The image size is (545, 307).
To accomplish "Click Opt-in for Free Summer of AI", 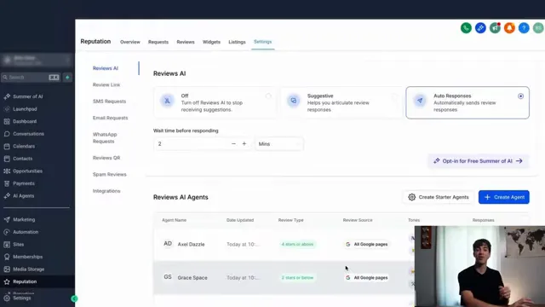I will tap(478, 161).
